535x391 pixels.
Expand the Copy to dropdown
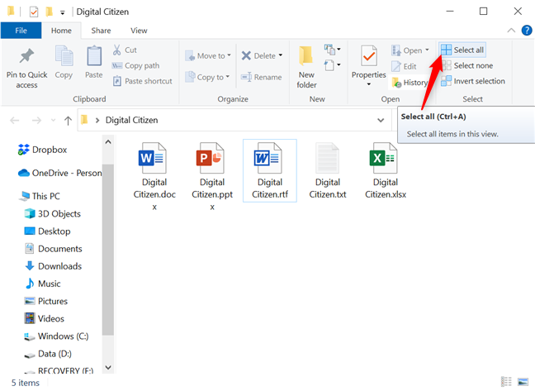(x=228, y=77)
